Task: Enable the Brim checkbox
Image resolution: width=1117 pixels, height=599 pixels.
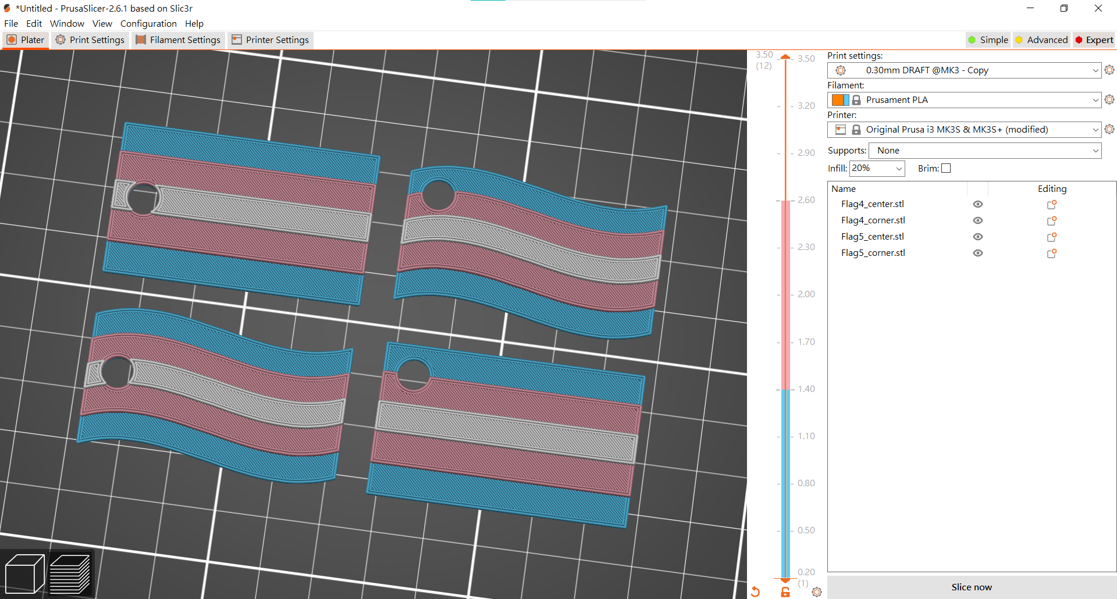Action: tap(947, 168)
